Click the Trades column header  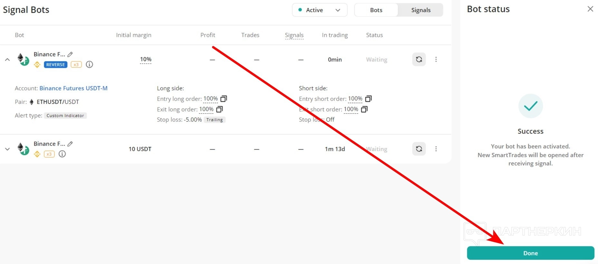point(250,35)
